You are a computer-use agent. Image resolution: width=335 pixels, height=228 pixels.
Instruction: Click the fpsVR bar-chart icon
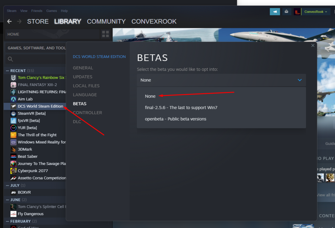tap(13, 121)
